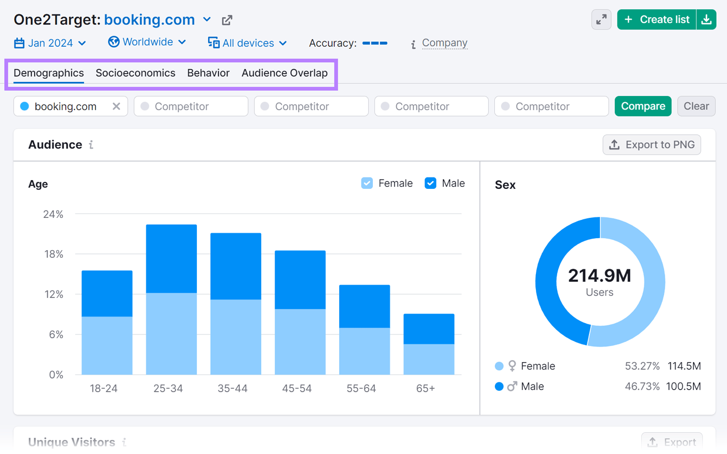Open the All devices dropdown
This screenshot has height=454, width=727.
[248, 43]
